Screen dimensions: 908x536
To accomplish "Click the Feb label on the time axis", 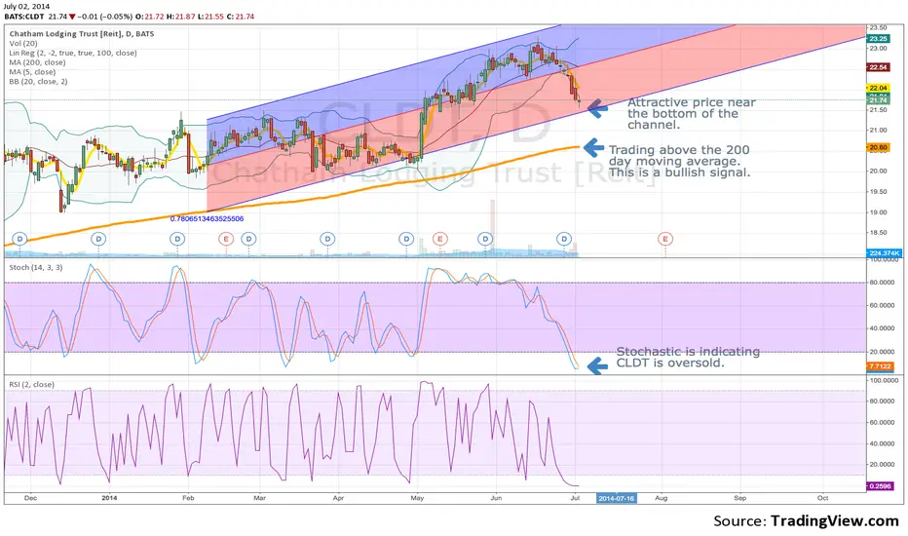I will [188, 498].
